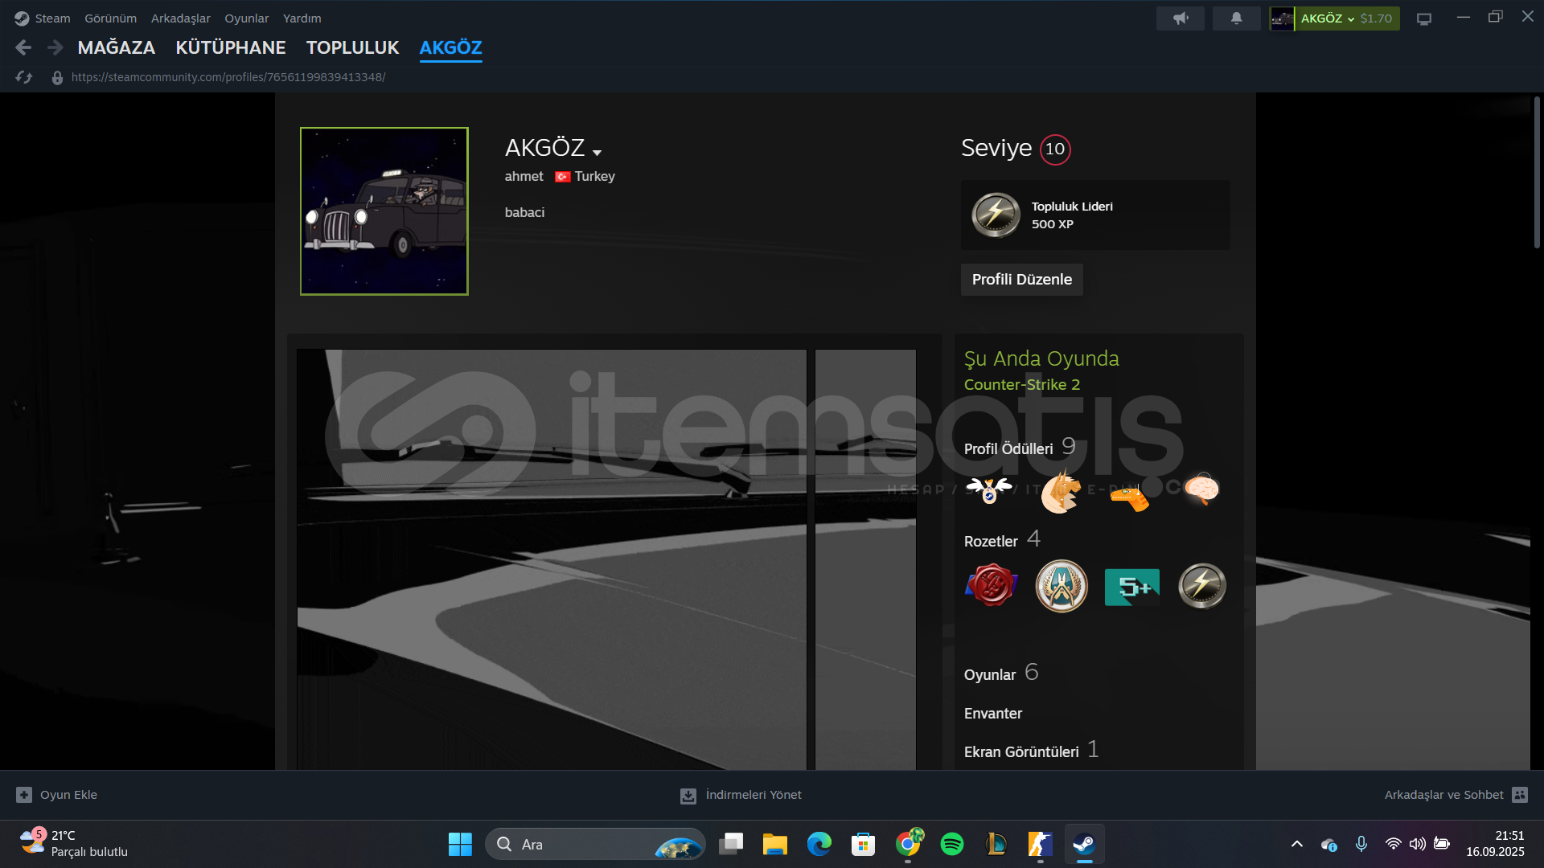Open Windows Start menu
Image resolution: width=1544 pixels, height=868 pixels.
[x=460, y=844]
